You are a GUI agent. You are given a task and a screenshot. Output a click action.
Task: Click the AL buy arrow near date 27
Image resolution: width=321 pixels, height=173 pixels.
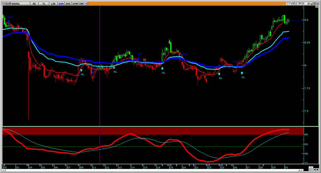(242, 73)
